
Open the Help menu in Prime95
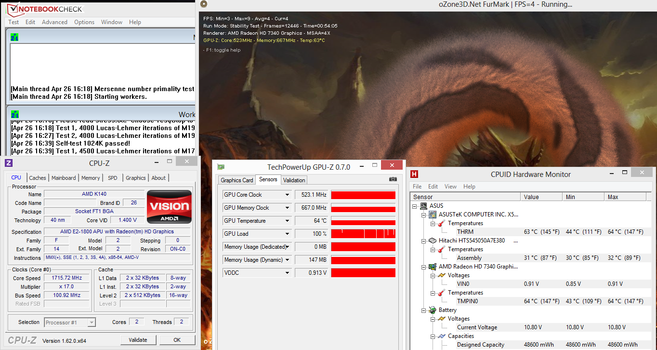click(135, 22)
